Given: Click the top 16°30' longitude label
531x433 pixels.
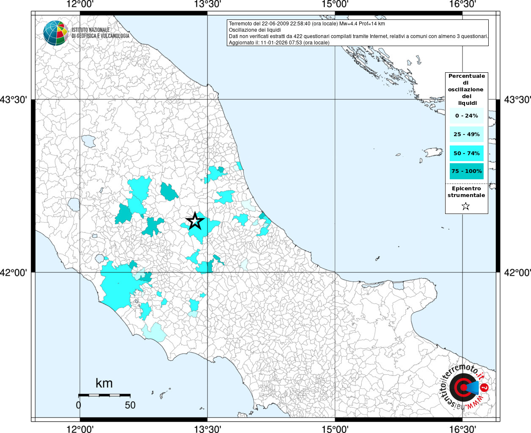Looking at the screenshot, I should [x=462, y=5].
